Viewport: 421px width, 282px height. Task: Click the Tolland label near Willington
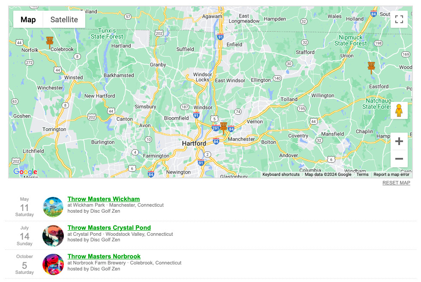pos(289,99)
